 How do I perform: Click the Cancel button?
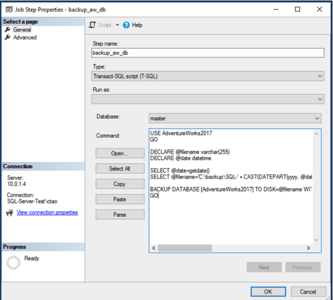coord(308,292)
